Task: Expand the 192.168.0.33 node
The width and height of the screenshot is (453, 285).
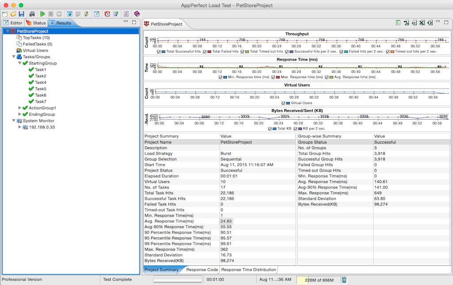Action: pyautogui.click(x=19, y=127)
